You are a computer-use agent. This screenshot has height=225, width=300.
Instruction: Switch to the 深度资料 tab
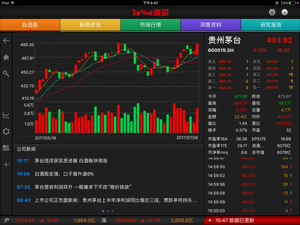coord(211,24)
